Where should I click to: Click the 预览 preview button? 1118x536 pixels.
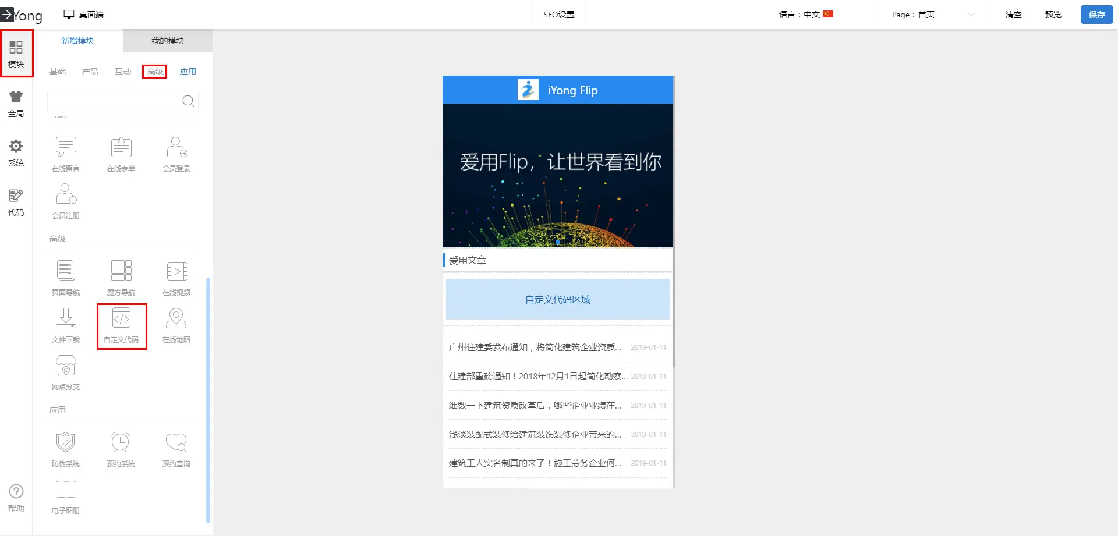[x=1053, y=15]
